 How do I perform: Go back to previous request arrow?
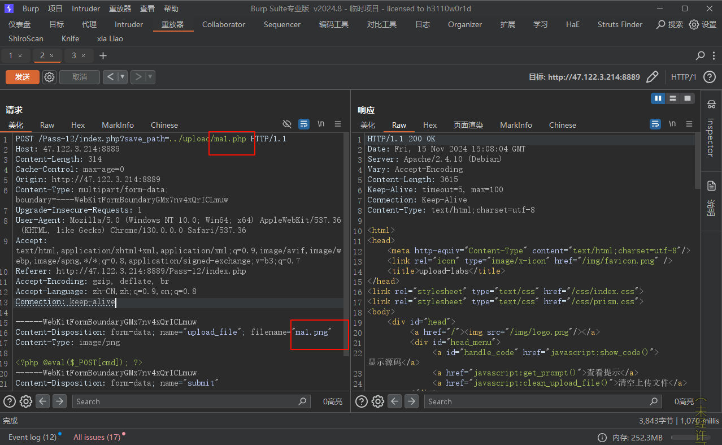coord(110,77)
